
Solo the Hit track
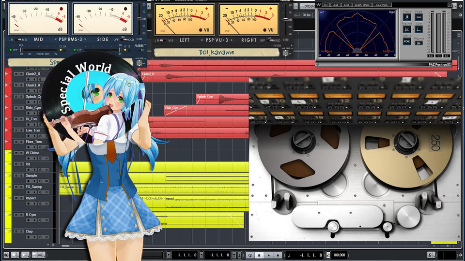coord(21,164)
